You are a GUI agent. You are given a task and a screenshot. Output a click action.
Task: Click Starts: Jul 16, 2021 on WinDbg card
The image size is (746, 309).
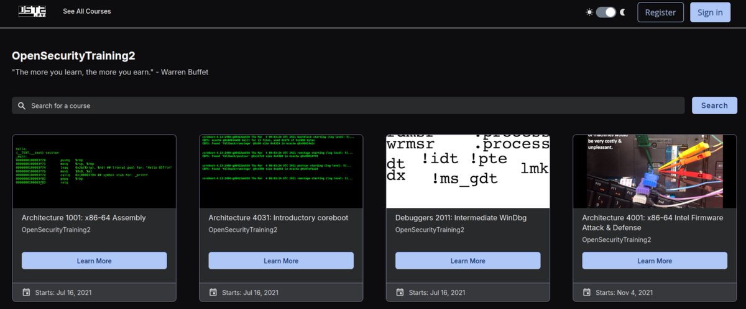[x=437, y=292]
